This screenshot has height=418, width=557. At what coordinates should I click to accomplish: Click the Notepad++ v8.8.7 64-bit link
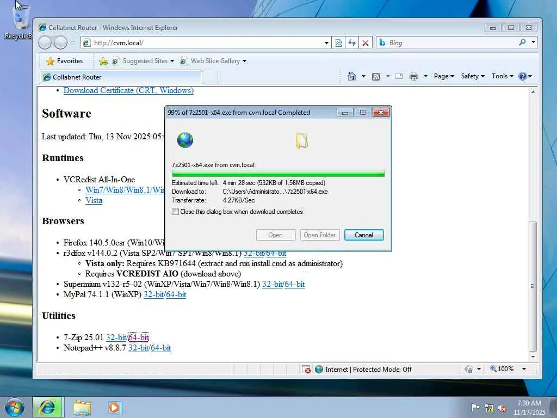[x=161, y=348]
